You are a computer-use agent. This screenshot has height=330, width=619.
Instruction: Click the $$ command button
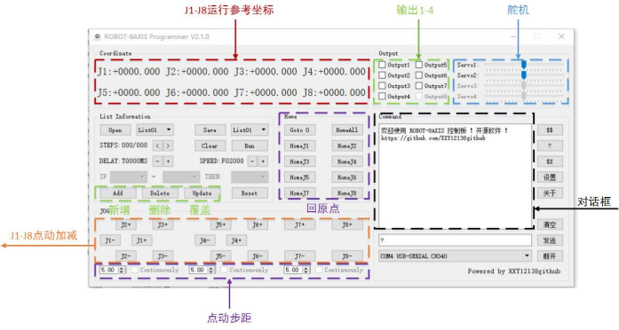point(550,130)
